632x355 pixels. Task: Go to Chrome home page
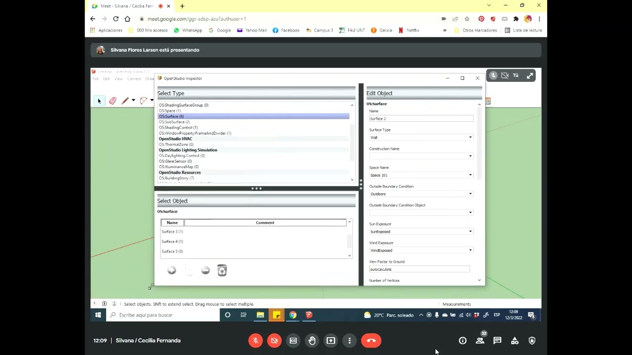(127, 19)
